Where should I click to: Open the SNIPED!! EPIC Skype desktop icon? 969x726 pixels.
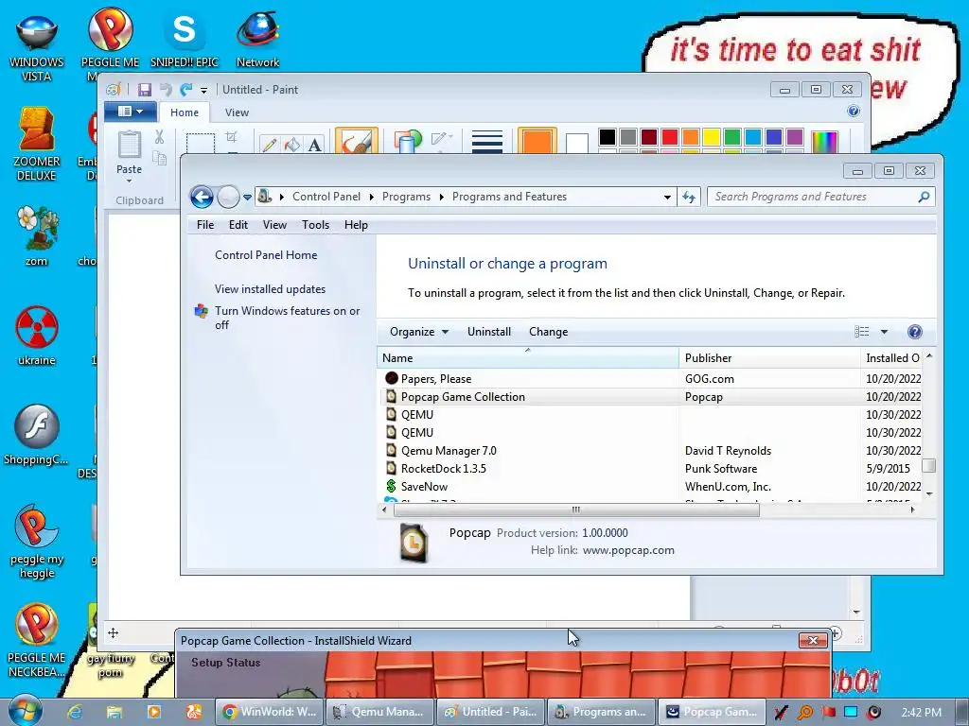(185, 40)
